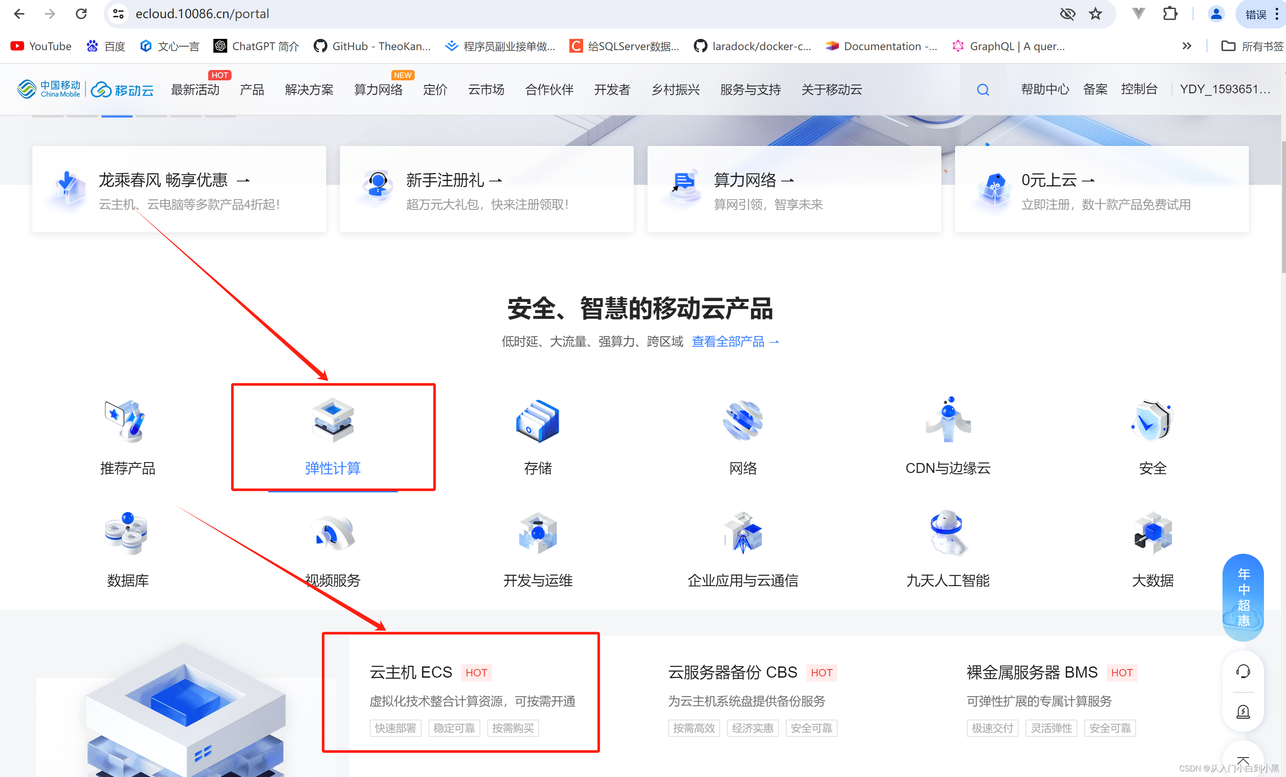The width and height of the screenshot is (1286, 777).
Task: Click the search magnifier icon in header
Action: pyautogui.click(x=982, y=90)
